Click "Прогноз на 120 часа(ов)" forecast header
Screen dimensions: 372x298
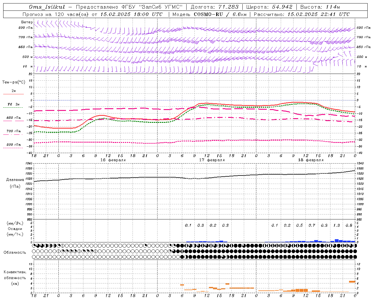(56, 14)
